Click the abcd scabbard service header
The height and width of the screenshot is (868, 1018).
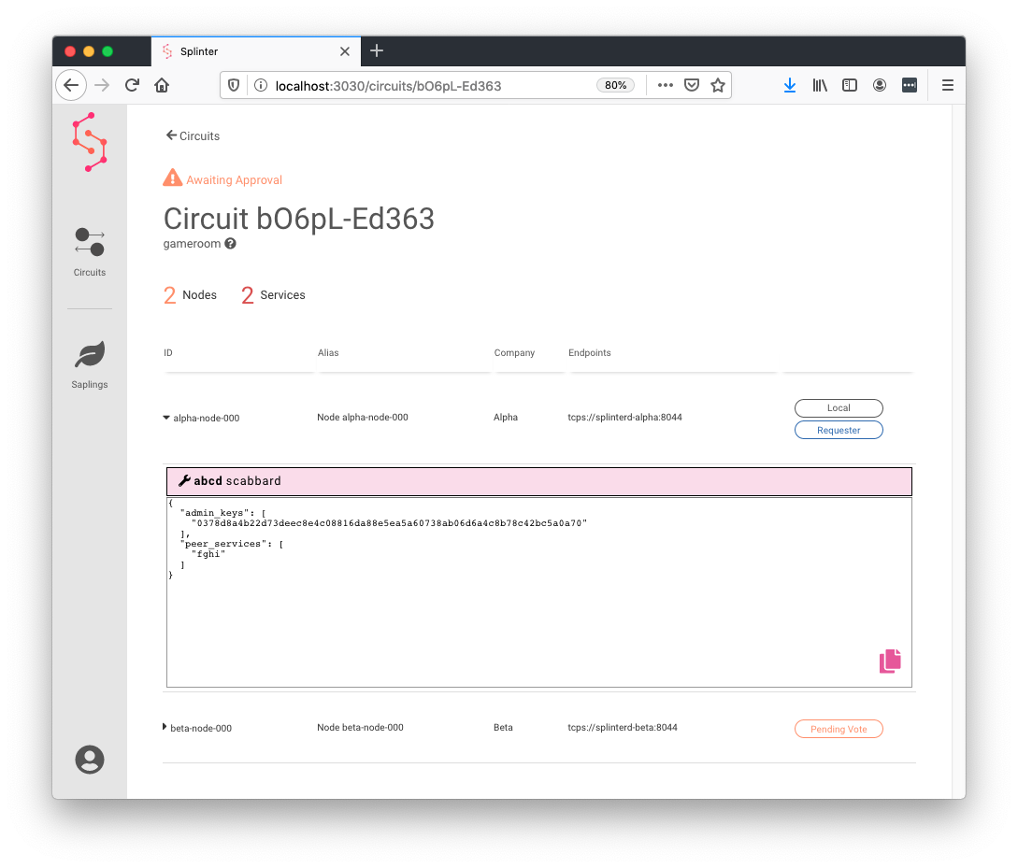538,481
